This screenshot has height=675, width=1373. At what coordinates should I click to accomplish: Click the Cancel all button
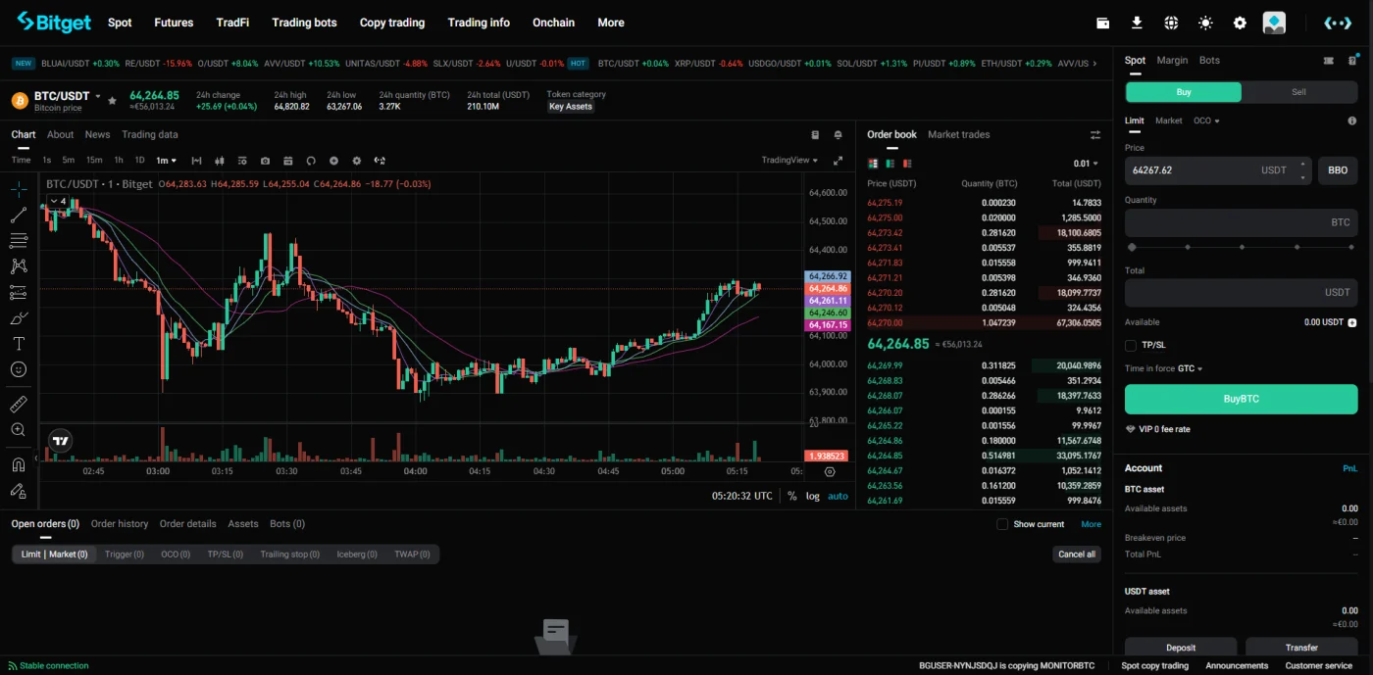[x=1077, y=554]
